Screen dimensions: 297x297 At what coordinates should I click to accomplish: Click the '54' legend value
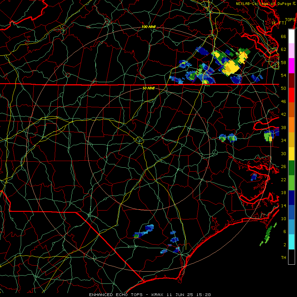(x=283, y=75)
